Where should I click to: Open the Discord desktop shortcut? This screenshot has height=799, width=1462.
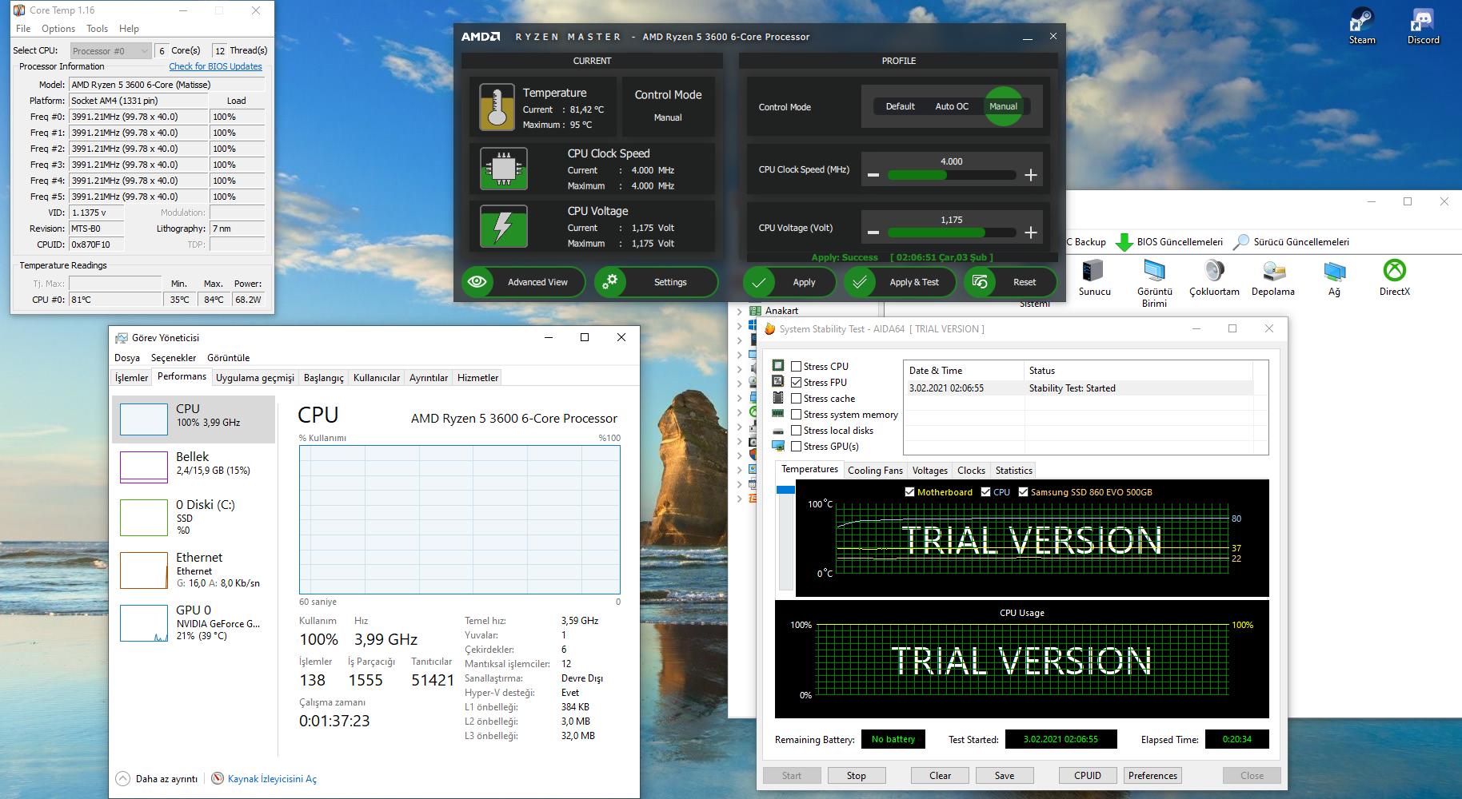point(1423,26)
